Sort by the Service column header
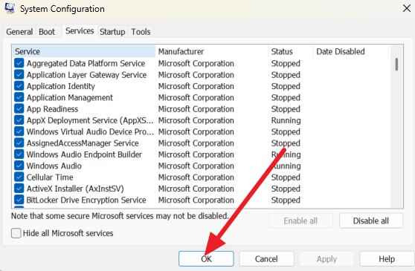Screen dimensions: 415x271 (83, 51)
